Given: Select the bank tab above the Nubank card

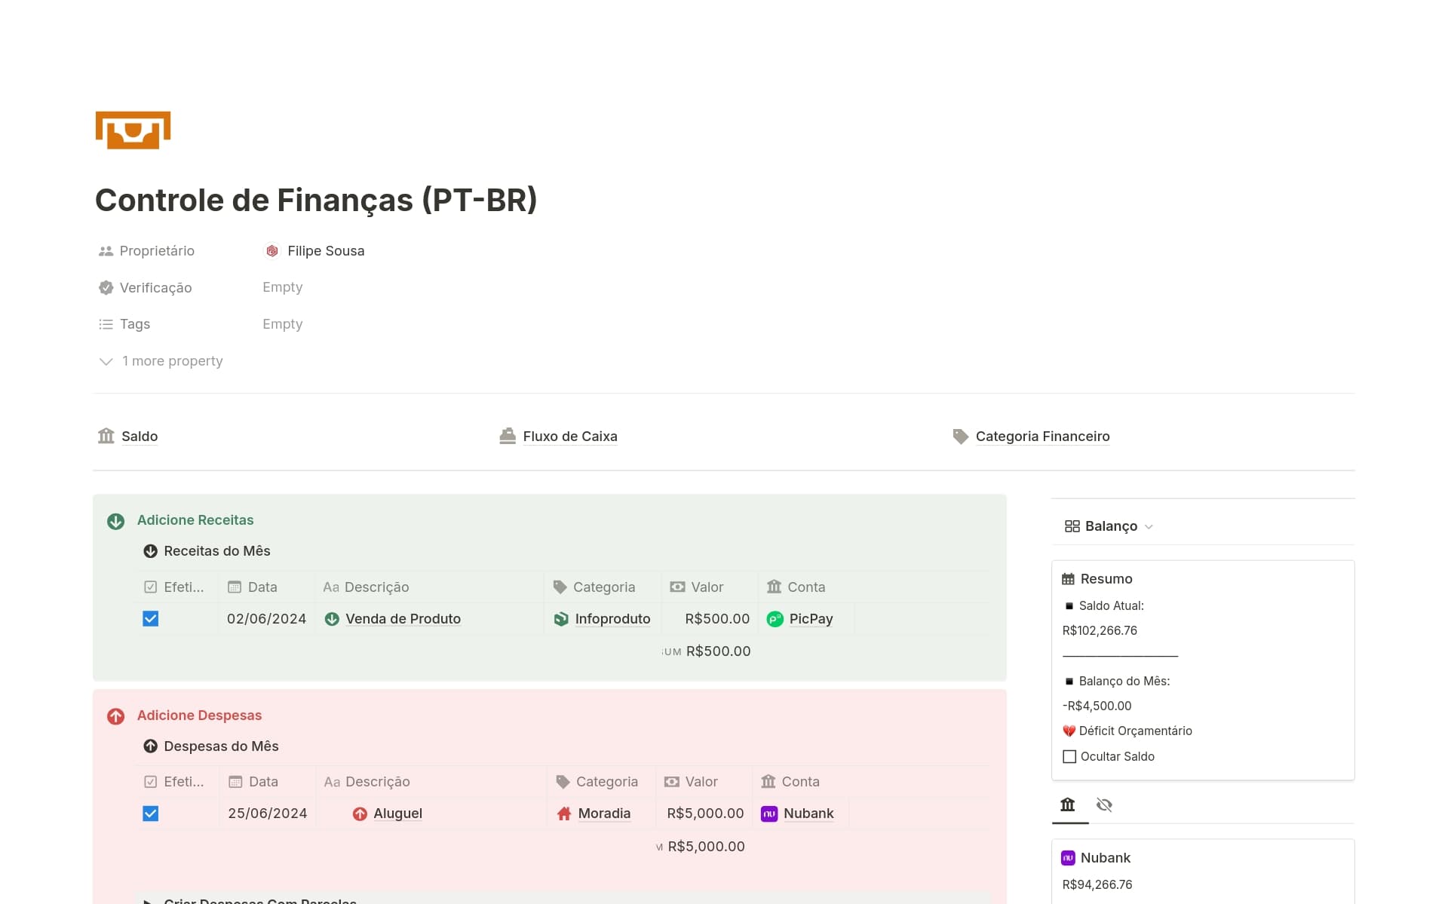Looking at the screenshot, I should pos(1068,804).
